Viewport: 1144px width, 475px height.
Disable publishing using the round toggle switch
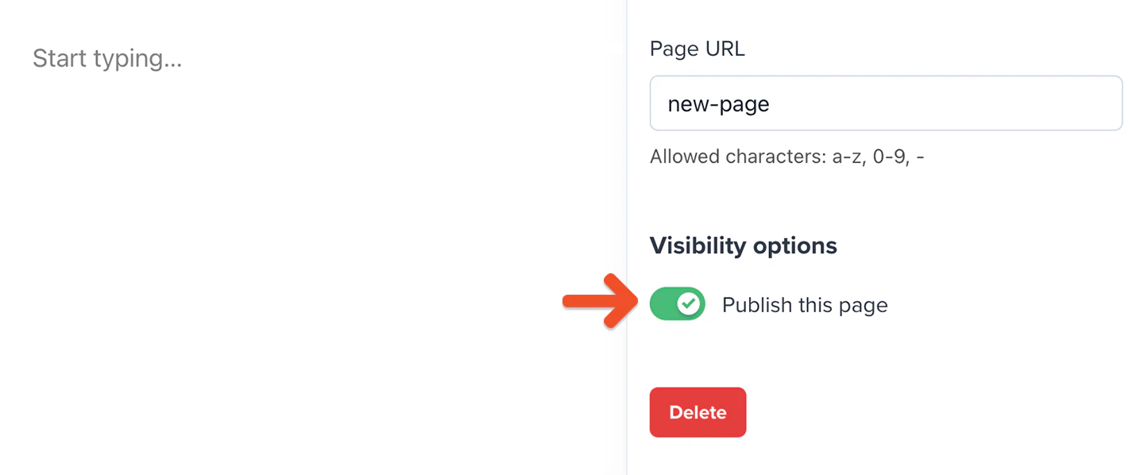[677, 303]
